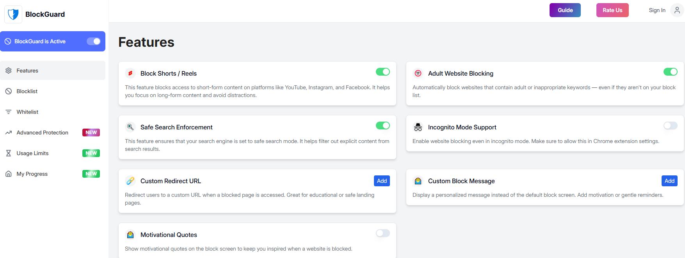Click the Usage Limits hourglass icon

click(x=8, y=153)
